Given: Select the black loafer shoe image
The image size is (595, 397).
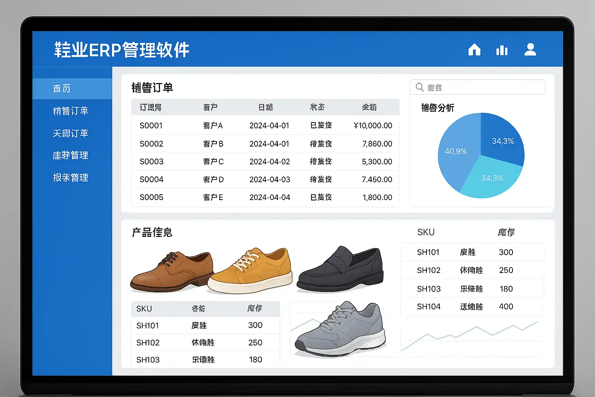Looking at the screenshot, I should (x=340, y=269).
